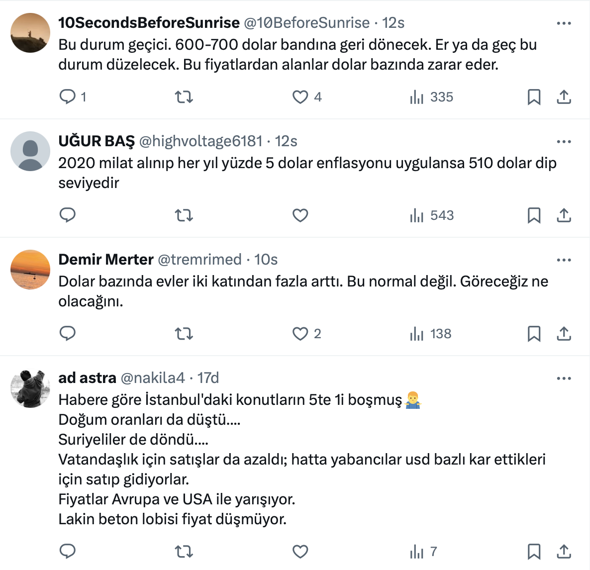
Task: Open more menu on UĞUR BAŞ tweet
Action: [x=564, y=142]
